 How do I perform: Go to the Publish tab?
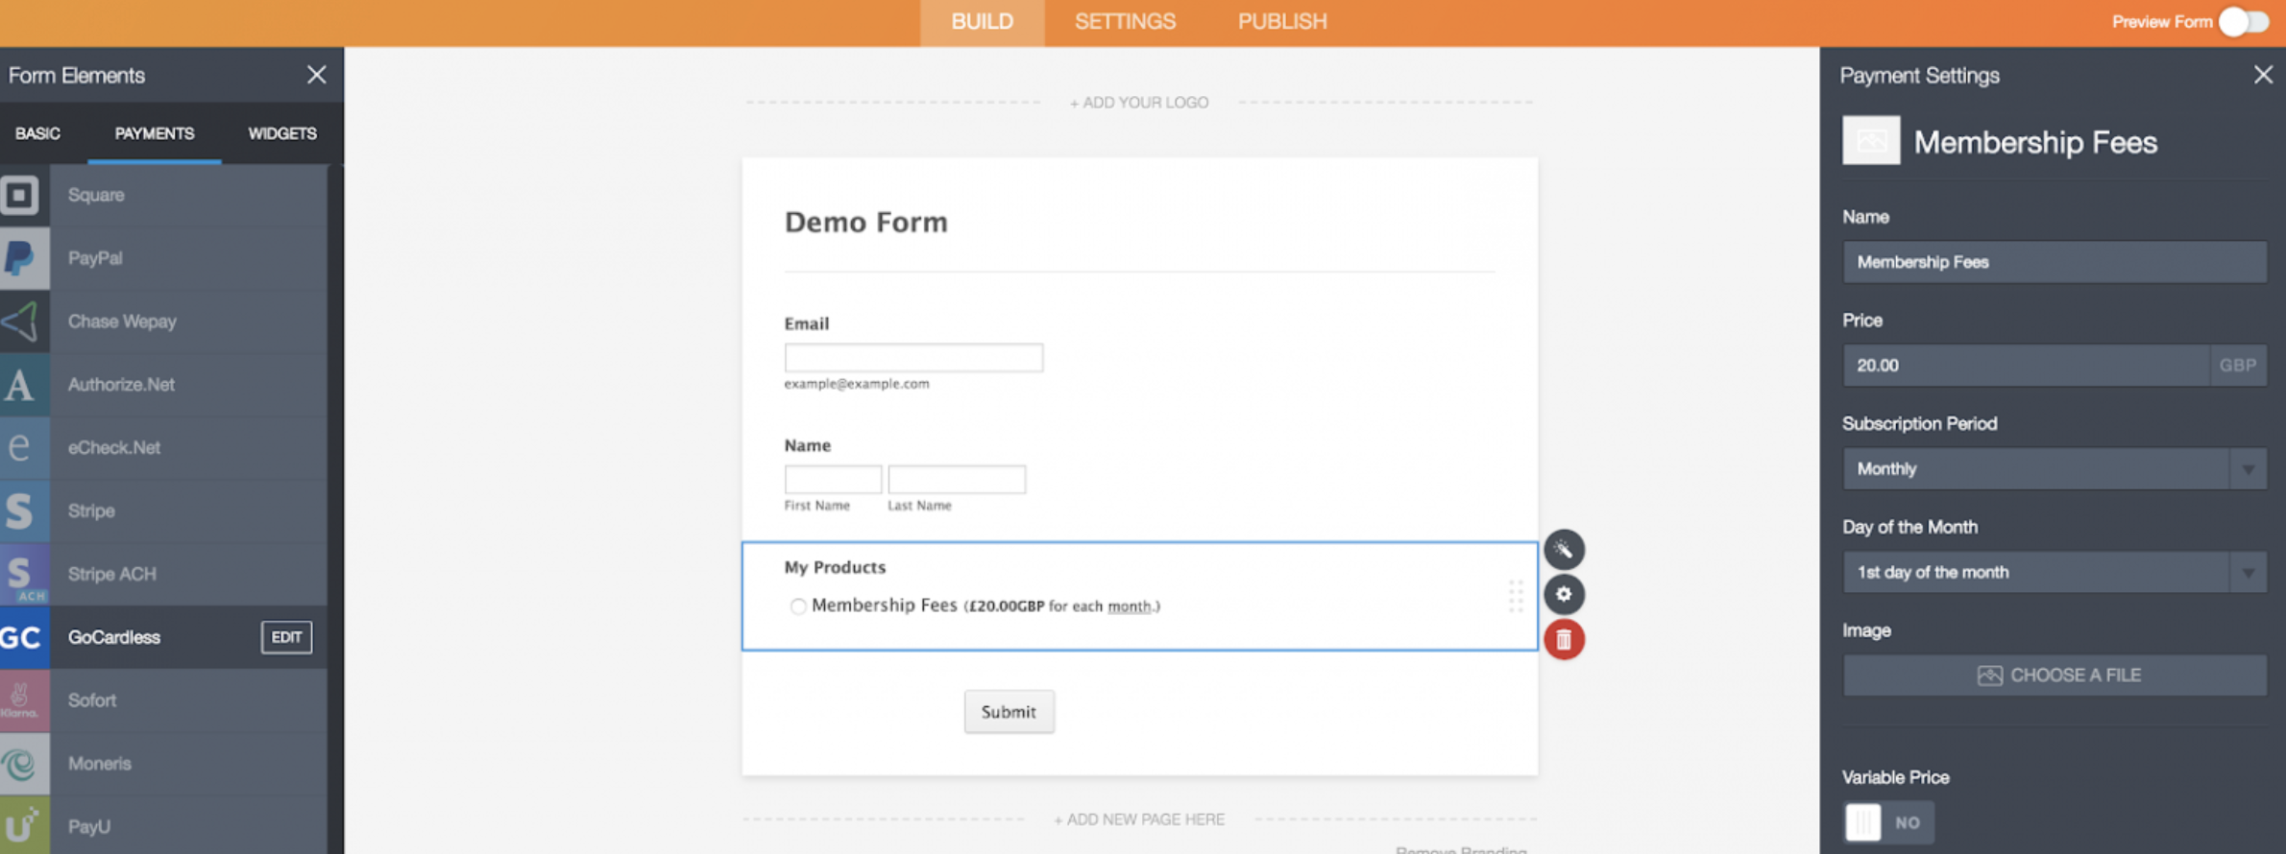[x=1282, y=22]
